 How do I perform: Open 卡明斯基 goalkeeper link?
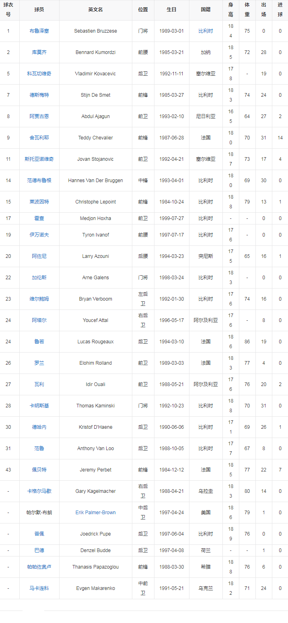39,406
